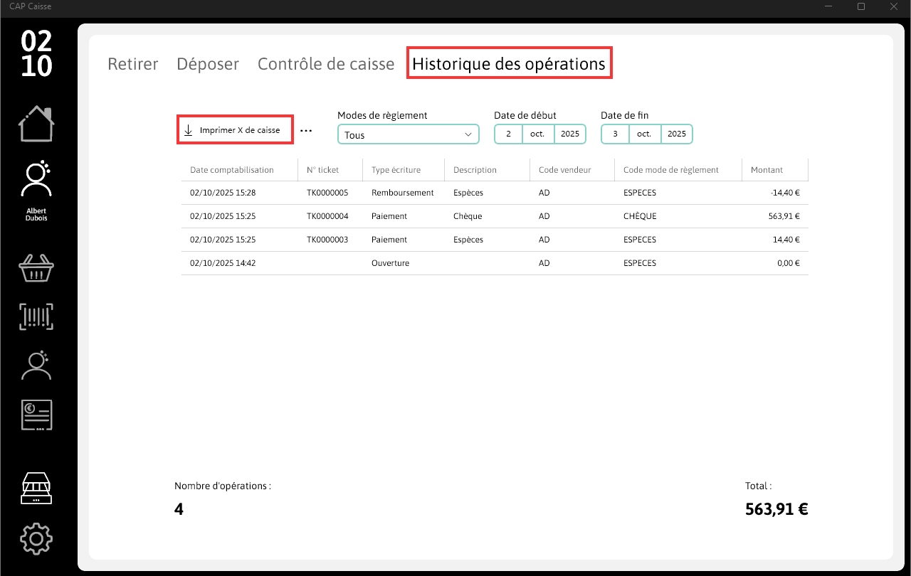Click the Albert Dubois user profile icon

click(36, 179)
